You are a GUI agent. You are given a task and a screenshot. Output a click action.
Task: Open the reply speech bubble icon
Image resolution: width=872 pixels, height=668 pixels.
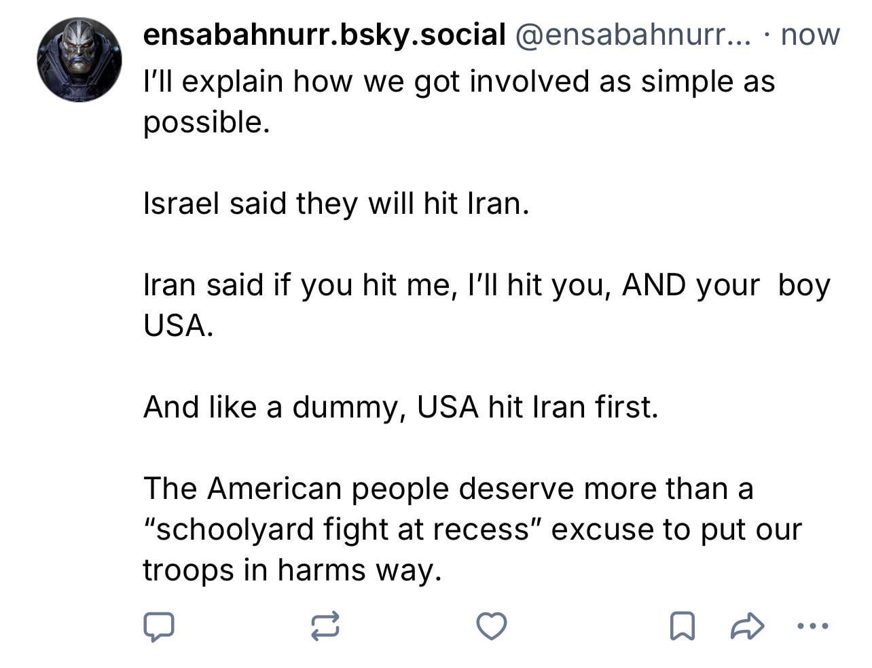coord(159,627)
